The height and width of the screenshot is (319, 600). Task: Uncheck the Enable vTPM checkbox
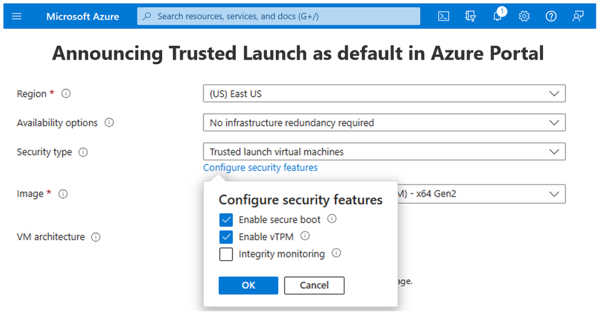coord(226,237)
